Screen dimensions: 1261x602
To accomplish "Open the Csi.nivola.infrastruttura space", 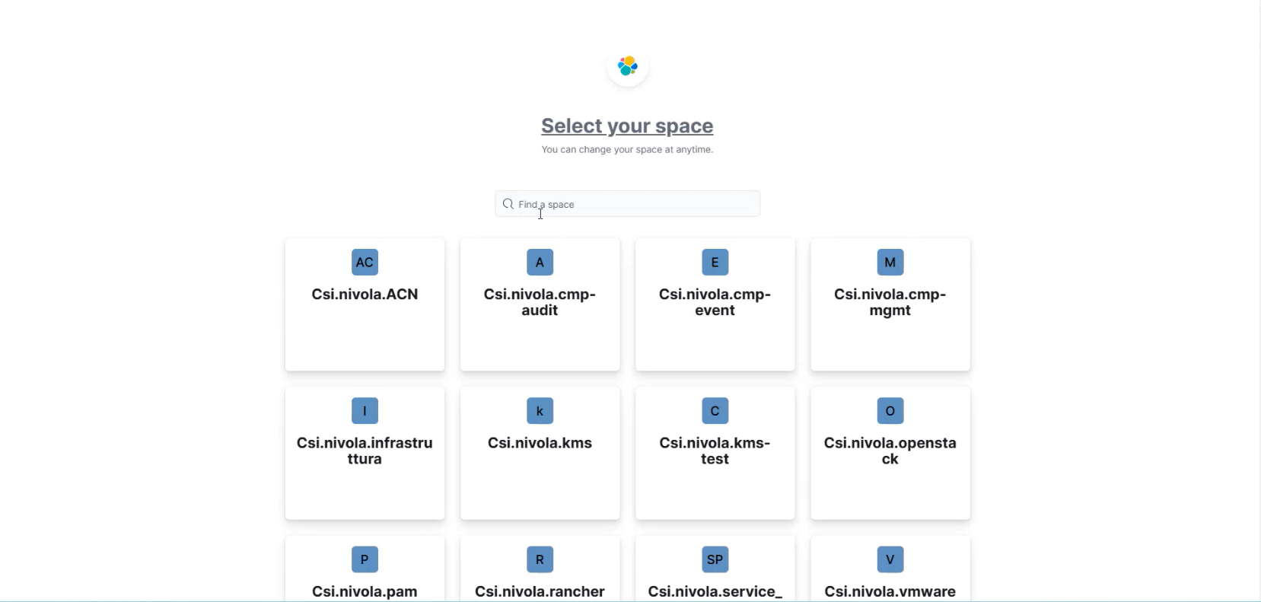I will pyautogui.click(x=365, y=453).
